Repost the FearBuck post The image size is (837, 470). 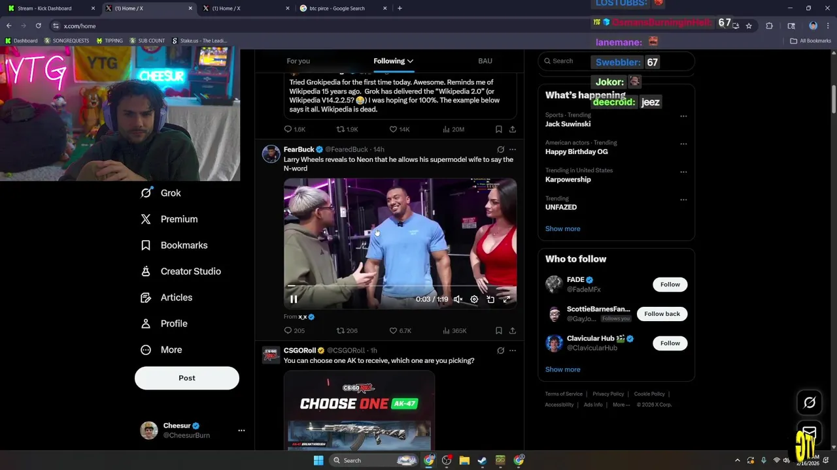point(347,331)
